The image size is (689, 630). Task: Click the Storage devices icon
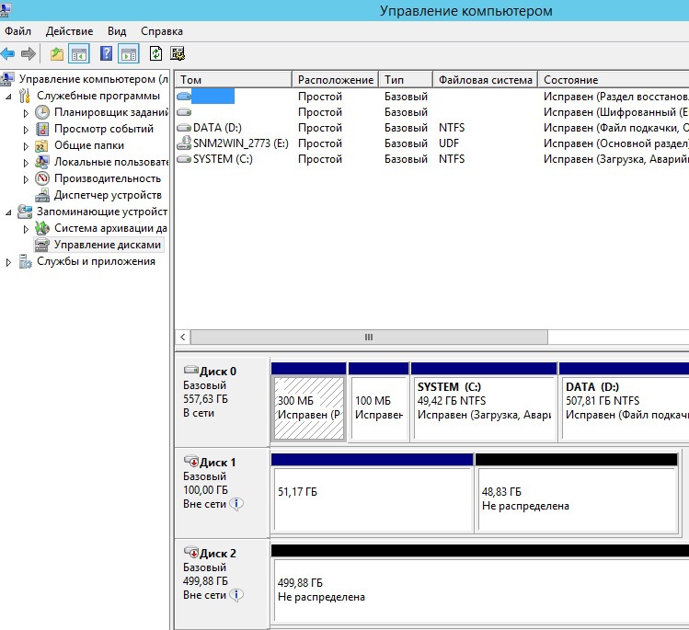[x=25, y=212]
